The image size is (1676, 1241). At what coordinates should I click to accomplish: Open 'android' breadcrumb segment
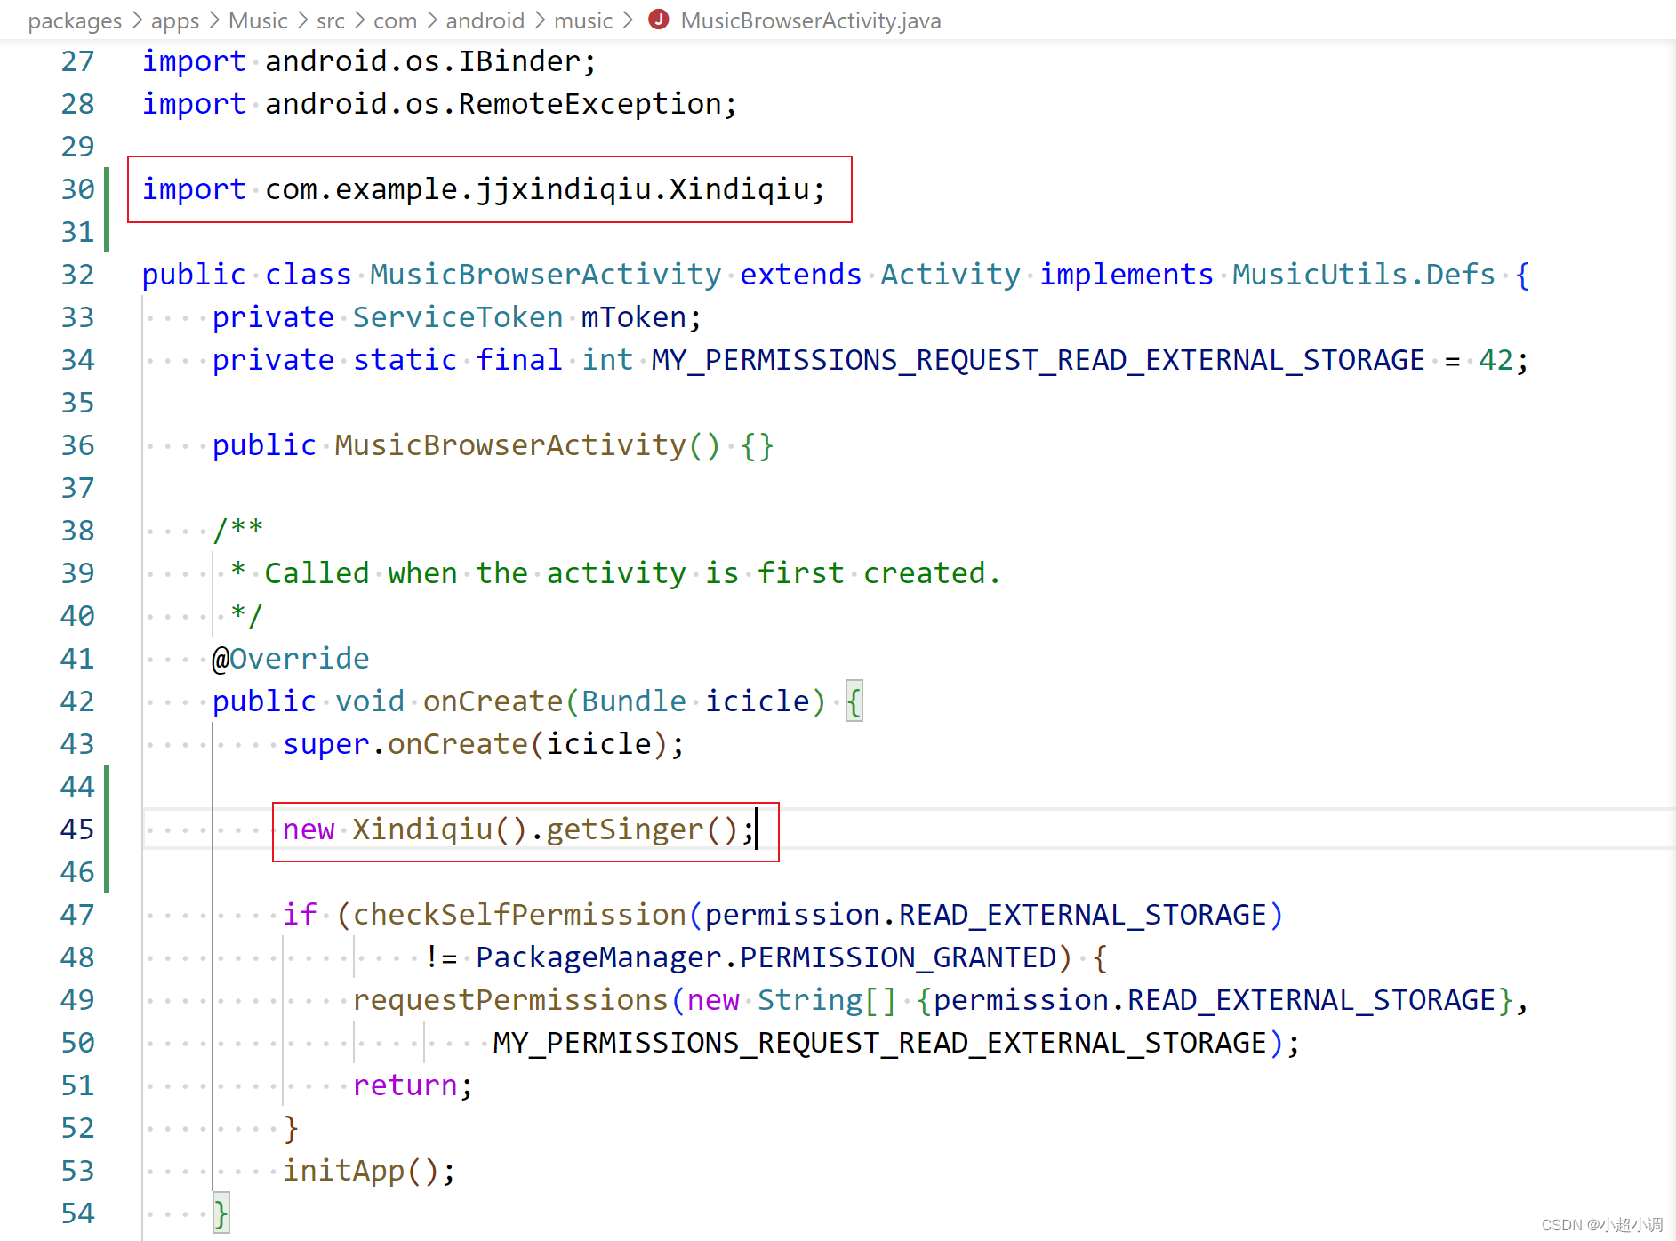[485, 20]
